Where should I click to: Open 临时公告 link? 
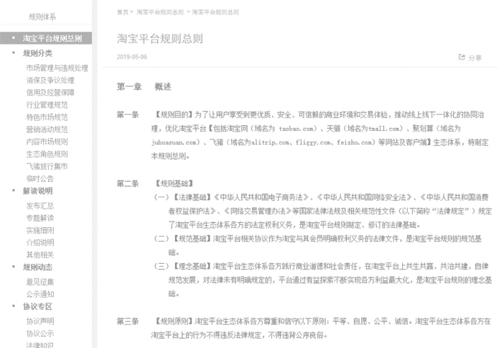point(40,178)
